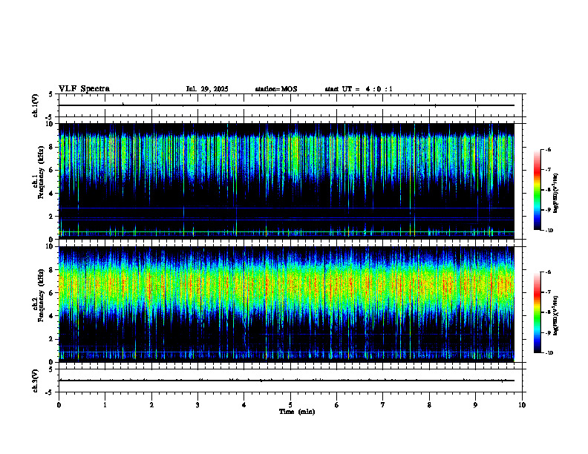
Task: Click the time axis tick label "7"
Action: [x=383, y=405]
